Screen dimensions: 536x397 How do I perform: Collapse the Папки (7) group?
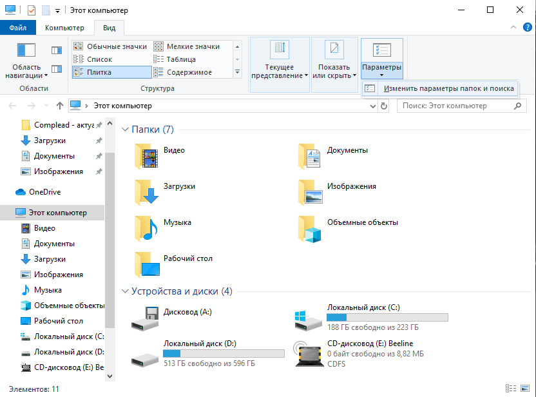coord(125,130)
